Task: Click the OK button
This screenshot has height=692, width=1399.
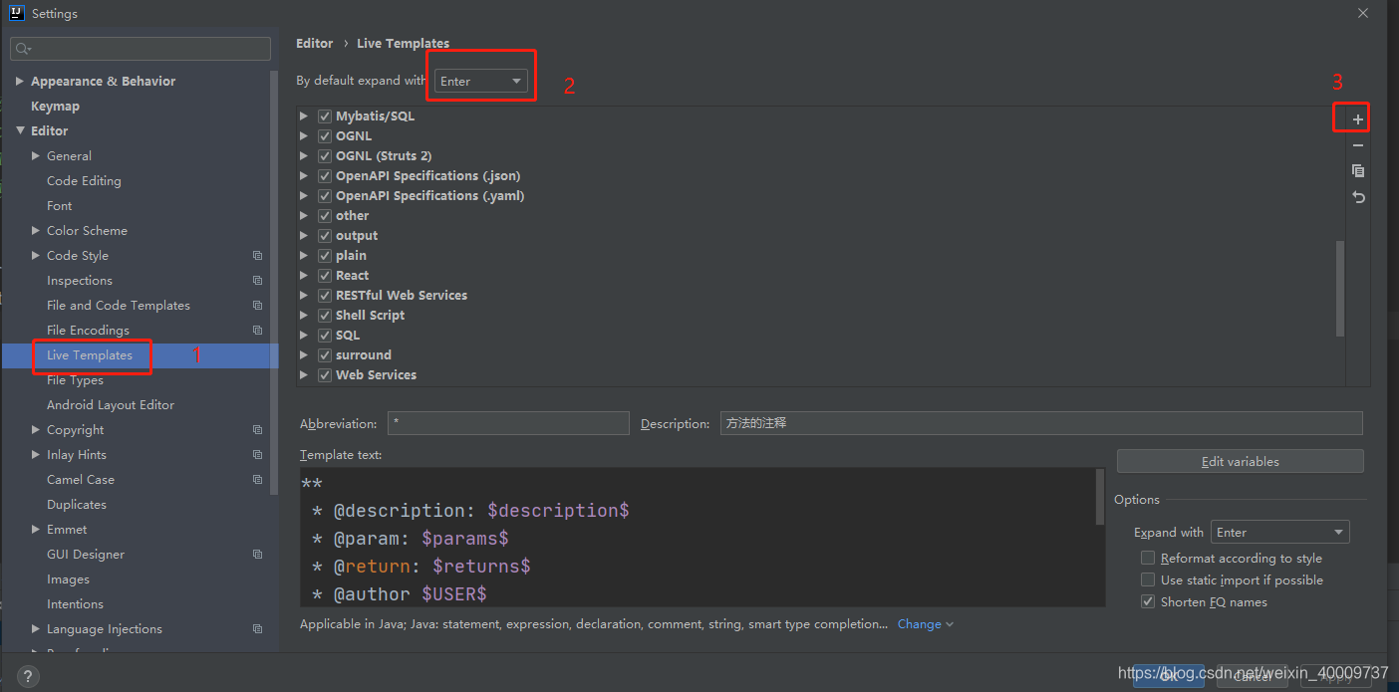Action: [x=1169, y=675]
